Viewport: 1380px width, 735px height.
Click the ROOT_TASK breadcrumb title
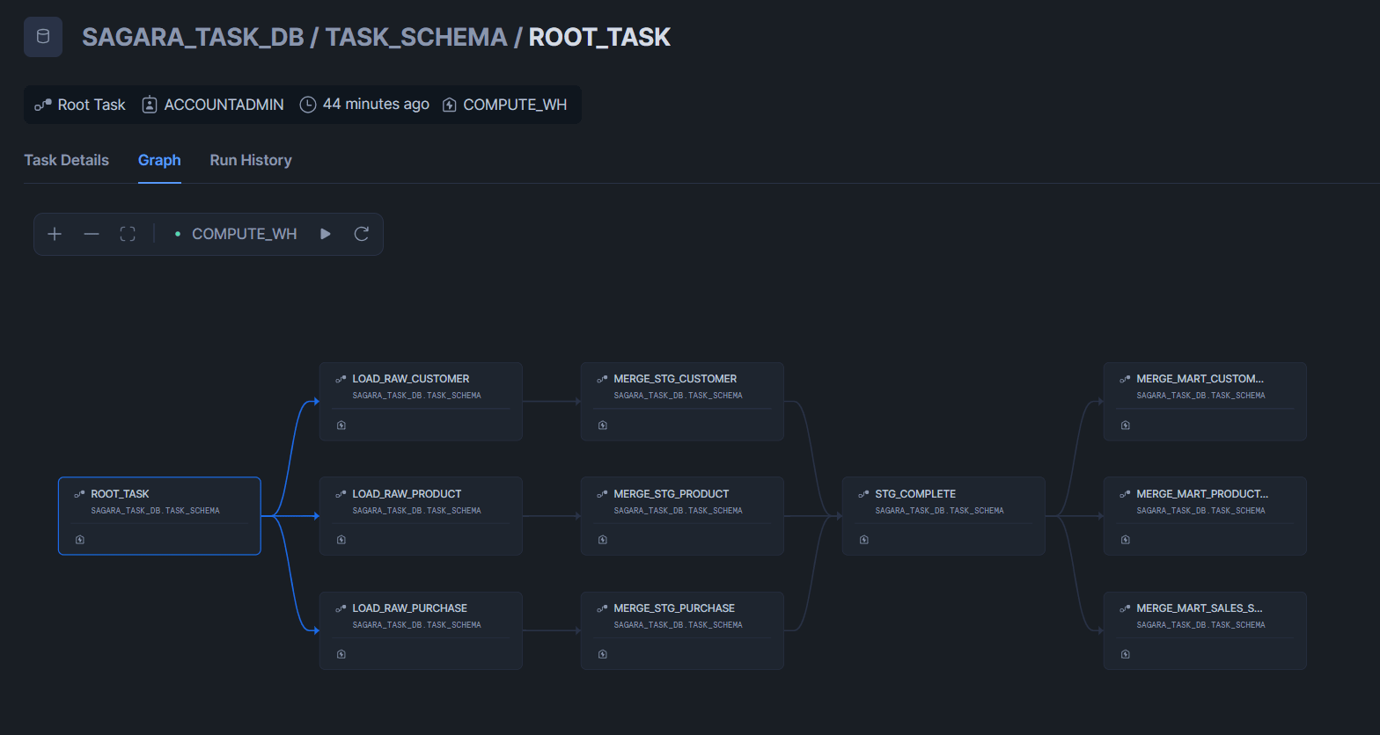click(599, 37)
